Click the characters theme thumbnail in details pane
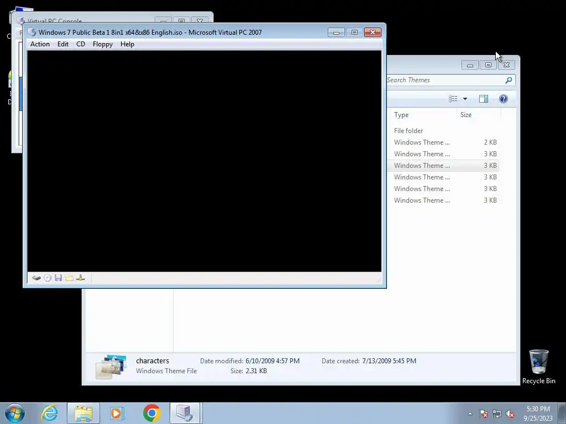 pyautogui.click(x=111, y=367)
